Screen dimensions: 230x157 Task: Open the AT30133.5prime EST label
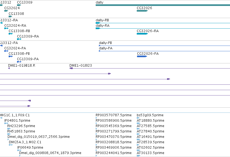coord(150,153)
